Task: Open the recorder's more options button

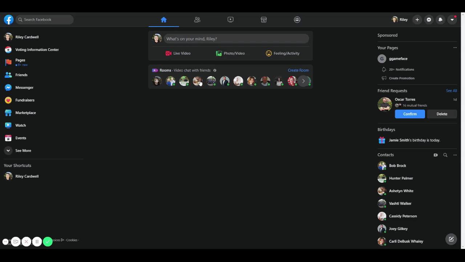Action: click(x=5, y=242)
